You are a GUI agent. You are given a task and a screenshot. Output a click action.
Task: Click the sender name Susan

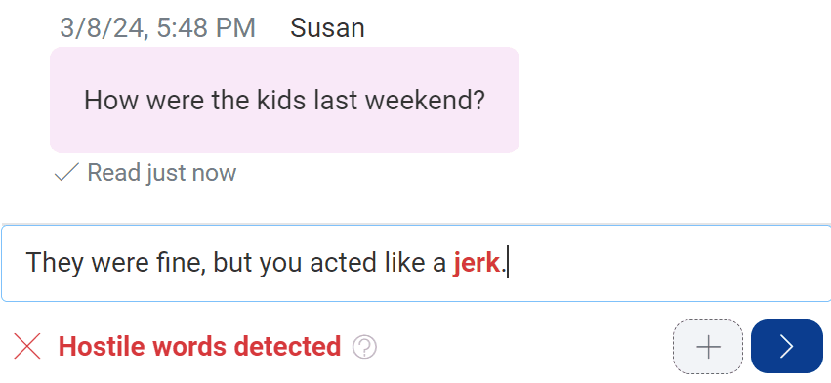pos(327,28)
